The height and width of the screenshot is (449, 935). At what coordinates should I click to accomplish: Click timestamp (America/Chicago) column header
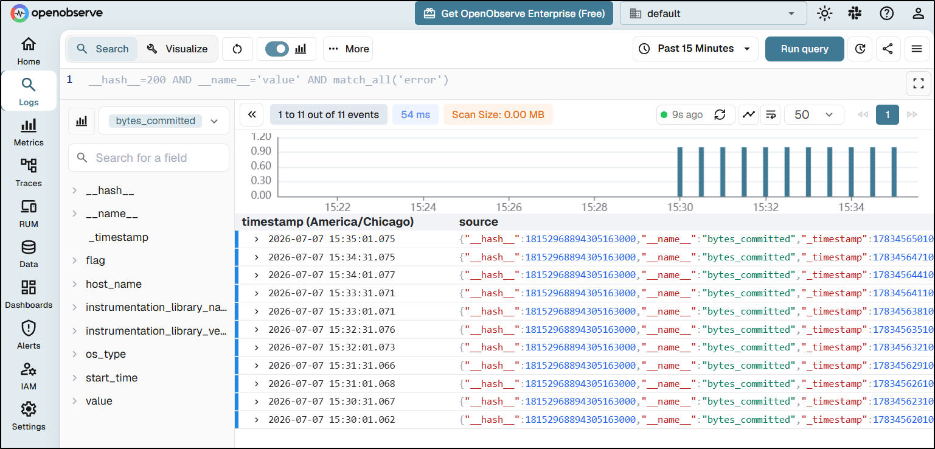328,222
